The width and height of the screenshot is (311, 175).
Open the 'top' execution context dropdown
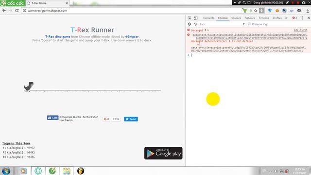coord(222,24)
